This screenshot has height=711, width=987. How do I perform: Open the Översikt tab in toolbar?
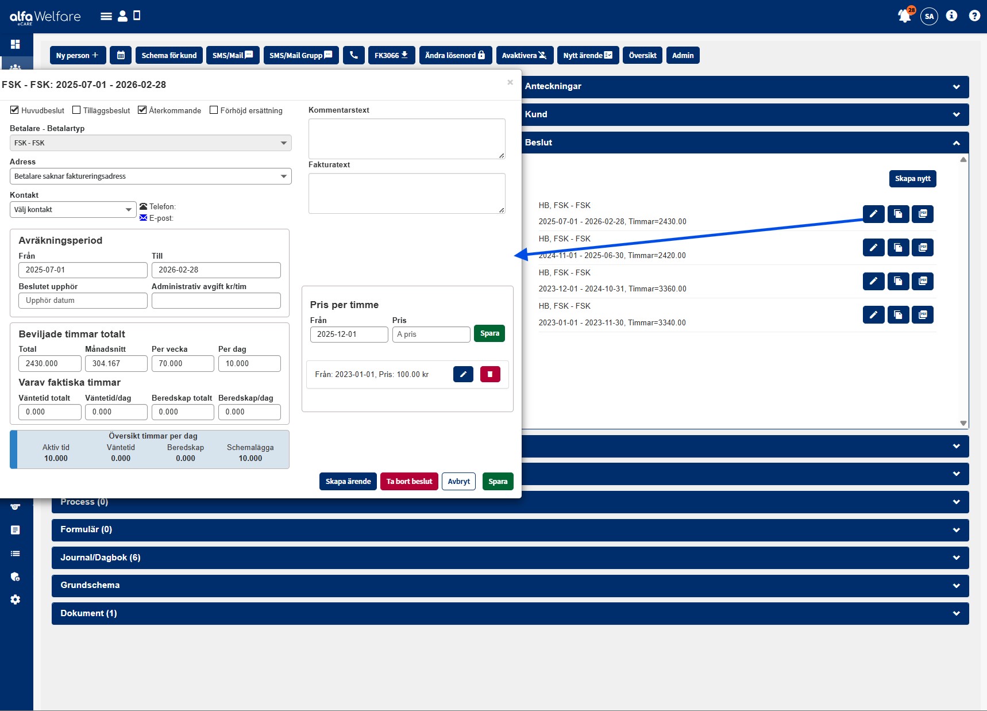coord(642,55)
